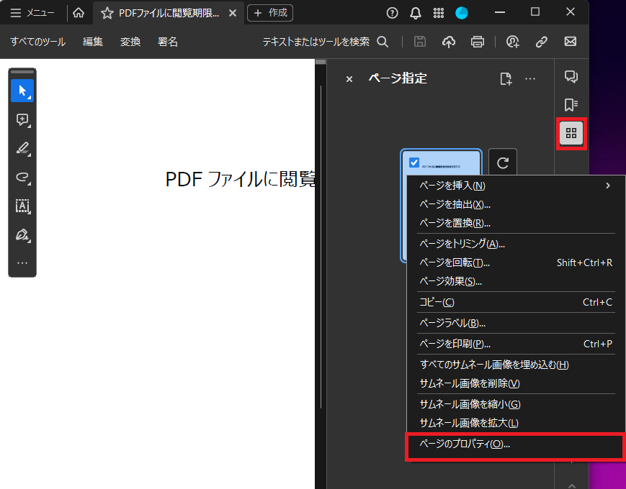Select the selection arrow tool
626x489 pixels.
22,91
